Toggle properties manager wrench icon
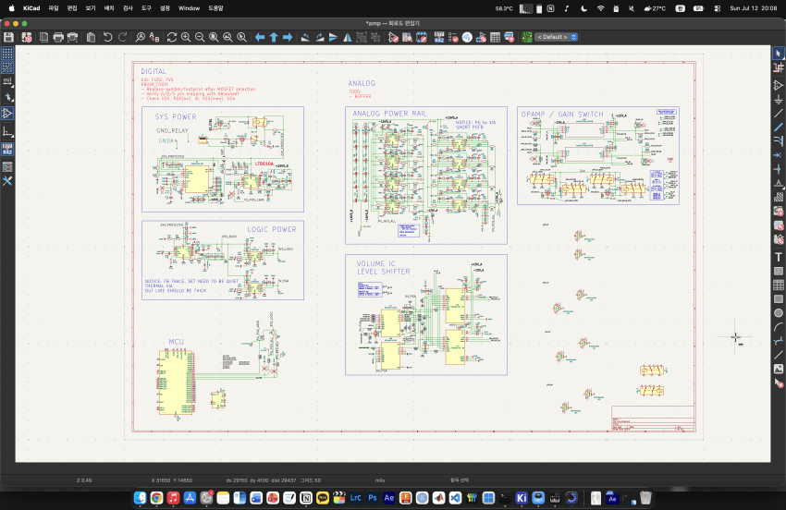This screenshot has height=510, width=786. coord(7,181)
